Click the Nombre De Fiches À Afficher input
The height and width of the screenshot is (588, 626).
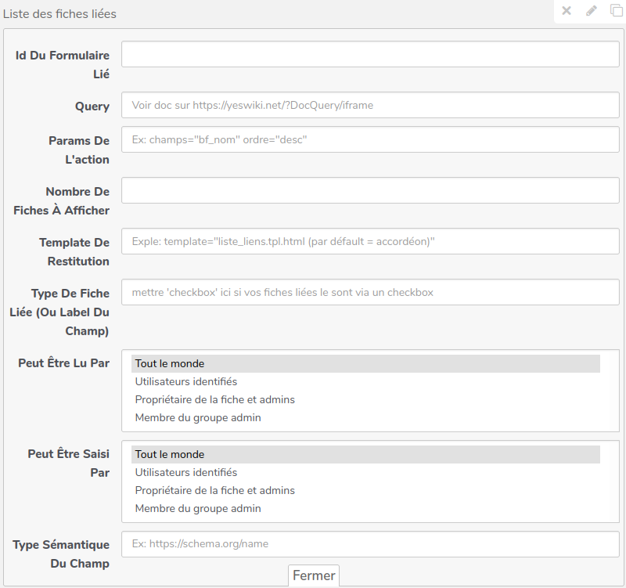tap(370, 190)
